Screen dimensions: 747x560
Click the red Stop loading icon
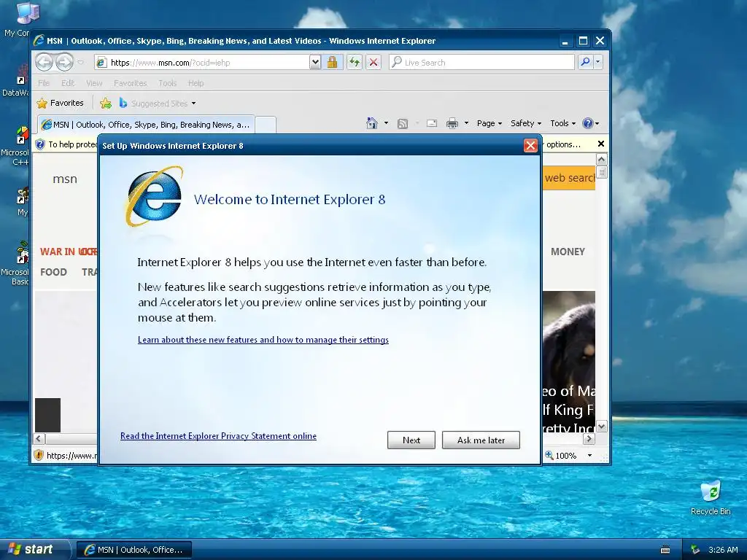(373, 63)
